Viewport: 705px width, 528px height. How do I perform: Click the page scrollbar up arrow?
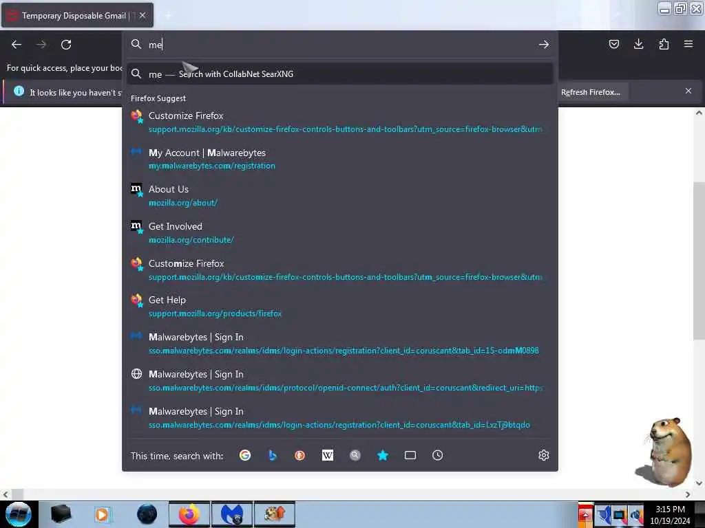[699, 113]
